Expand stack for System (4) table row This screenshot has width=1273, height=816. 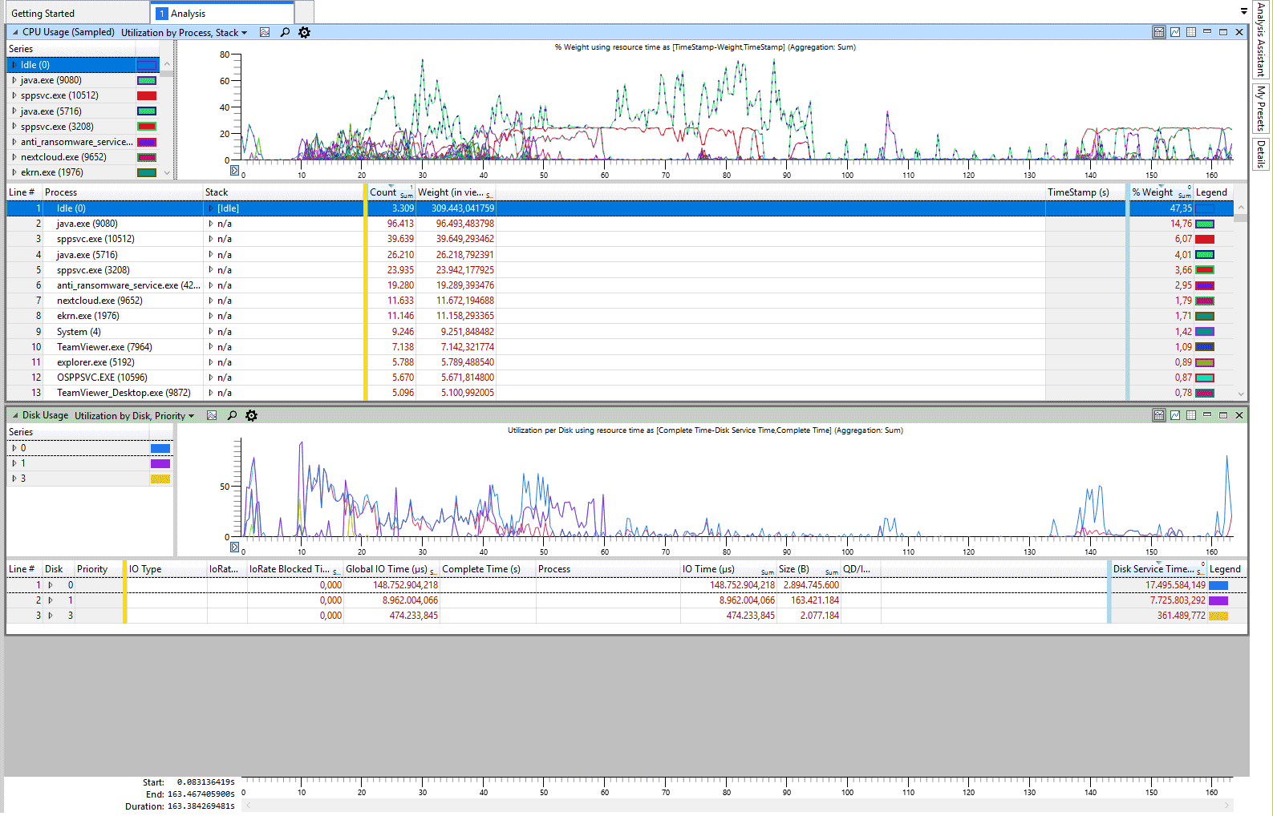tap(211, 332)
